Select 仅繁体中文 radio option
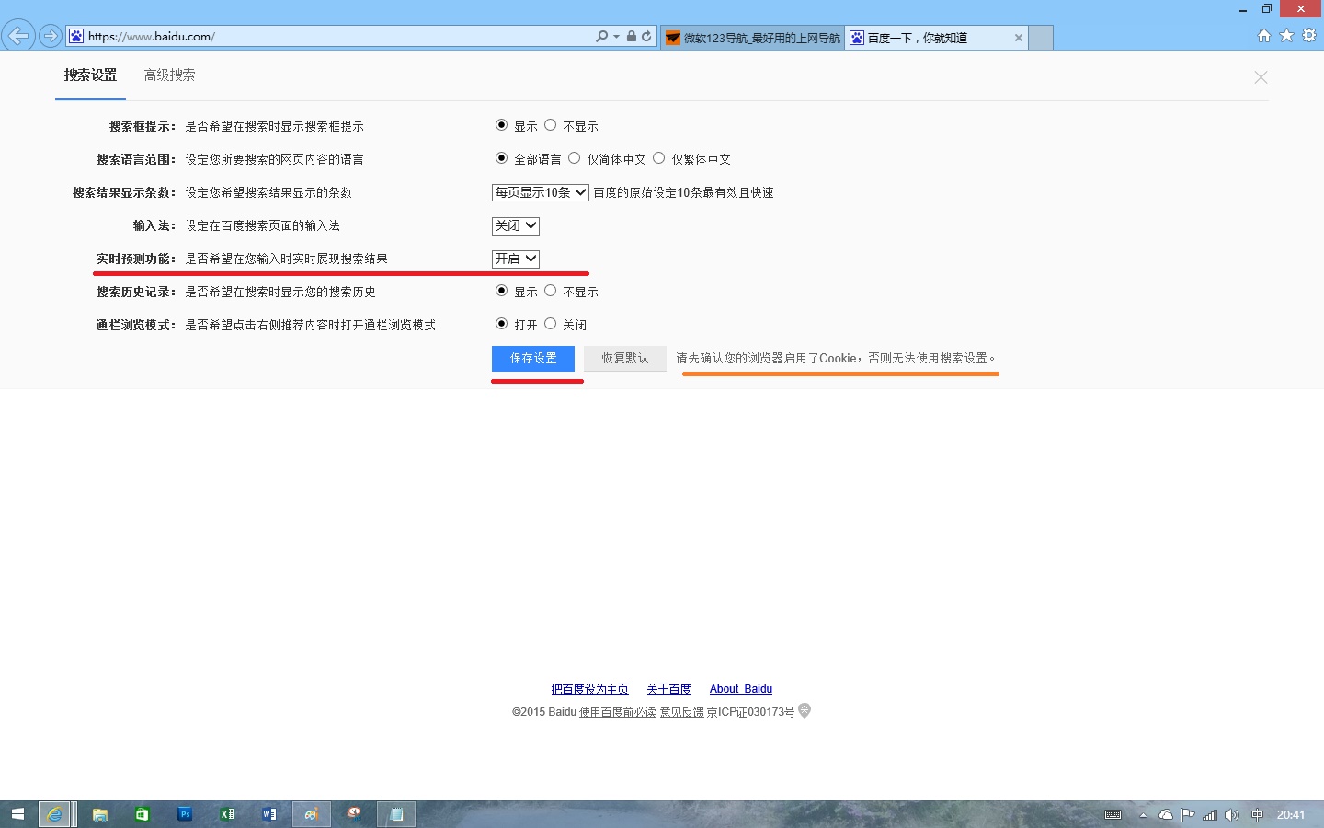Screen dimensions: 1324x828 tap(658, 158)
